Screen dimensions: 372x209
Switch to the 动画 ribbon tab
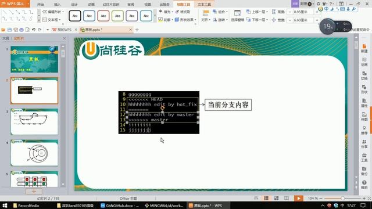click(91, 4)
